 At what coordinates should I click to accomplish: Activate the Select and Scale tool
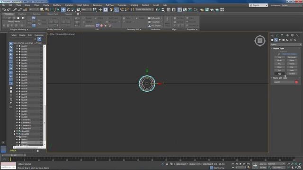pyautogui.click(x=73, y=9)
